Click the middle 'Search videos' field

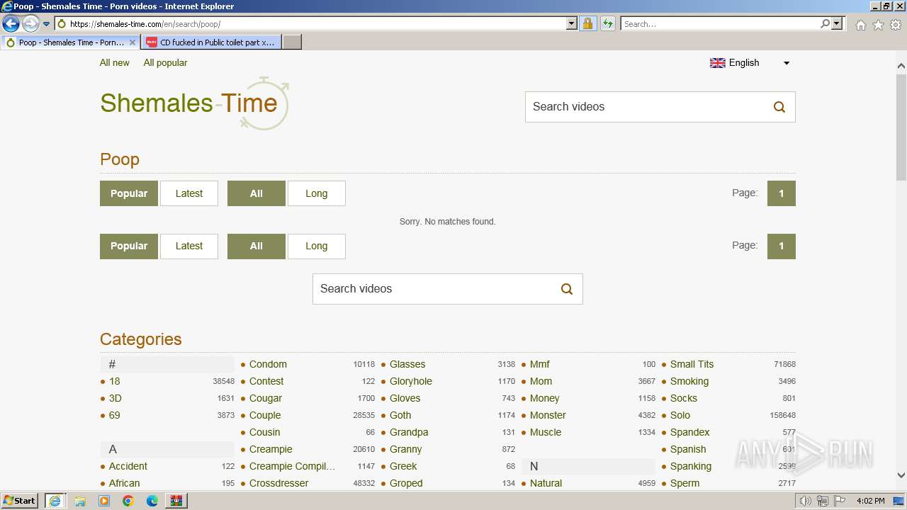click(432, 289)
